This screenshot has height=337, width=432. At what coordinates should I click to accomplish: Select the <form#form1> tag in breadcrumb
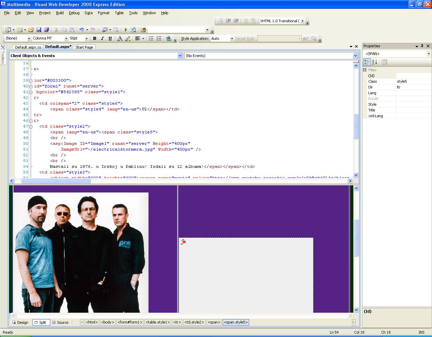(x=130, y=322)
